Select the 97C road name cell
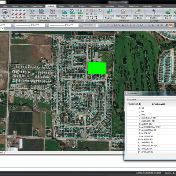The width and height of the screenshot is (176, 176). coord(158,115)
